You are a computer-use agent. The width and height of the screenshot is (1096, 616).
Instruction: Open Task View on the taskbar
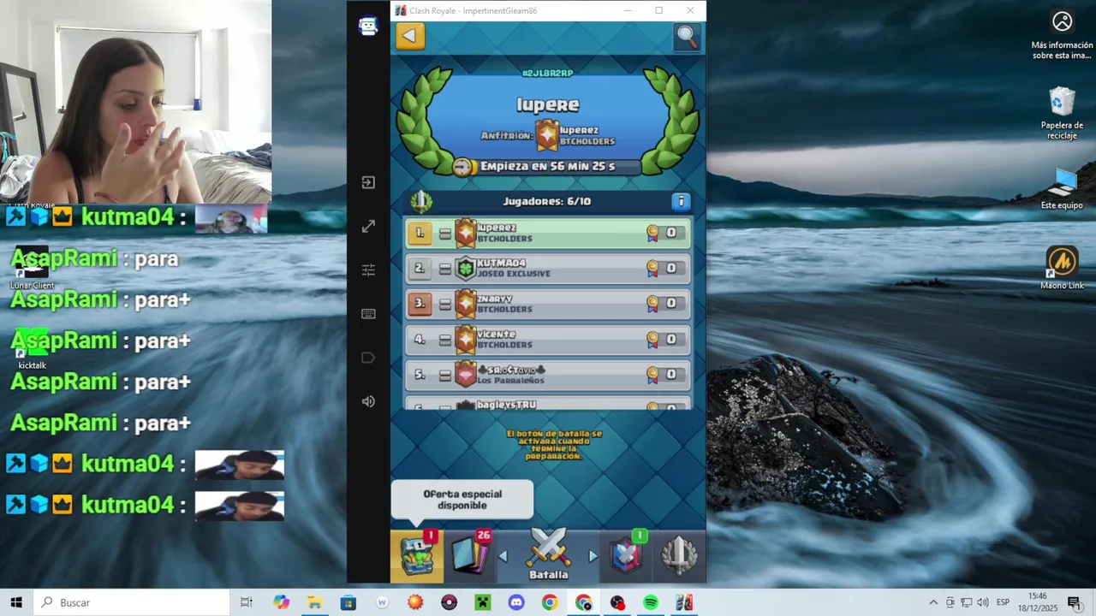(247, 602)
